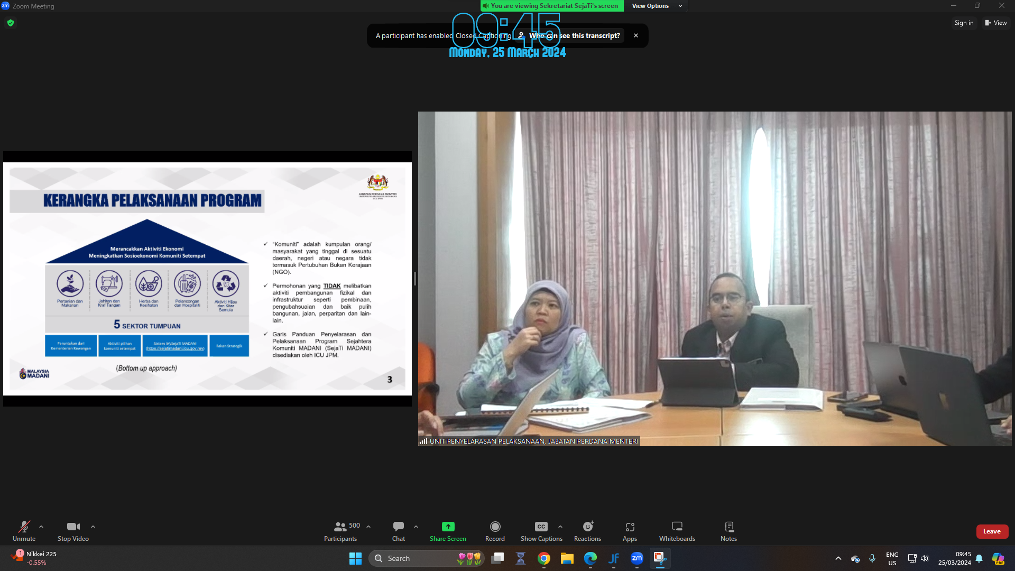This screenshot has width=1015, height=571.
Task: Click the speaker video feed
Action: 715,279
